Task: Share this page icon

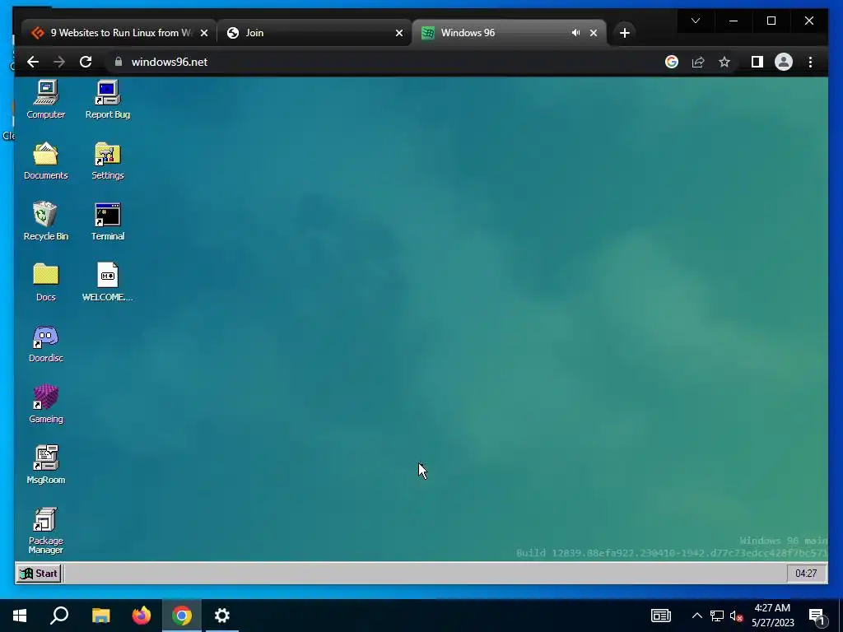Action: [698, 62]
